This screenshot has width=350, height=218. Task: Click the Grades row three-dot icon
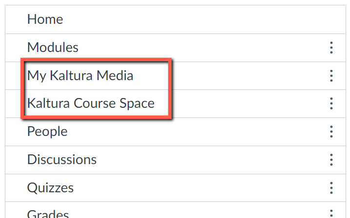[331, 214]
